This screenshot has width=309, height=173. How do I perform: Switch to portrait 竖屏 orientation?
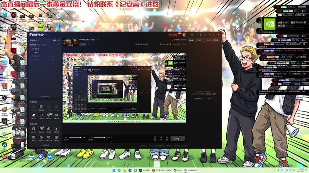(x=59, y=40)
